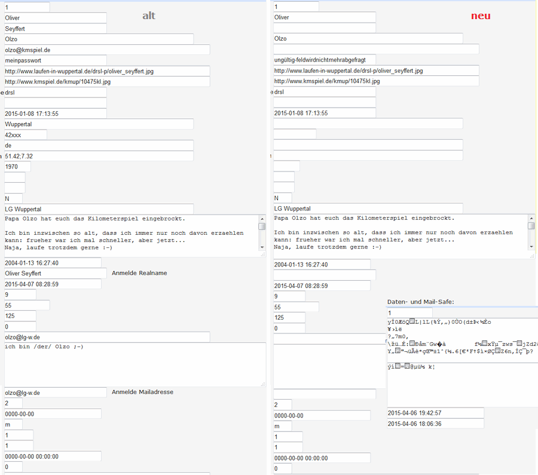Select the 'ungültig-feldwirdnichtmehrabgefragt' field
This screenshot has width=538, height=475.
click(x=324, y=60)
